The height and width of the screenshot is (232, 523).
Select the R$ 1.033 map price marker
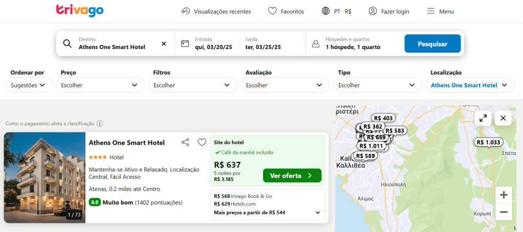(488, 143)
